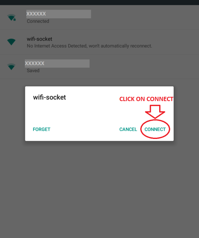
Task: Click the red "CLICK ON CONNECT" annotation text
Action: [146, 99]
